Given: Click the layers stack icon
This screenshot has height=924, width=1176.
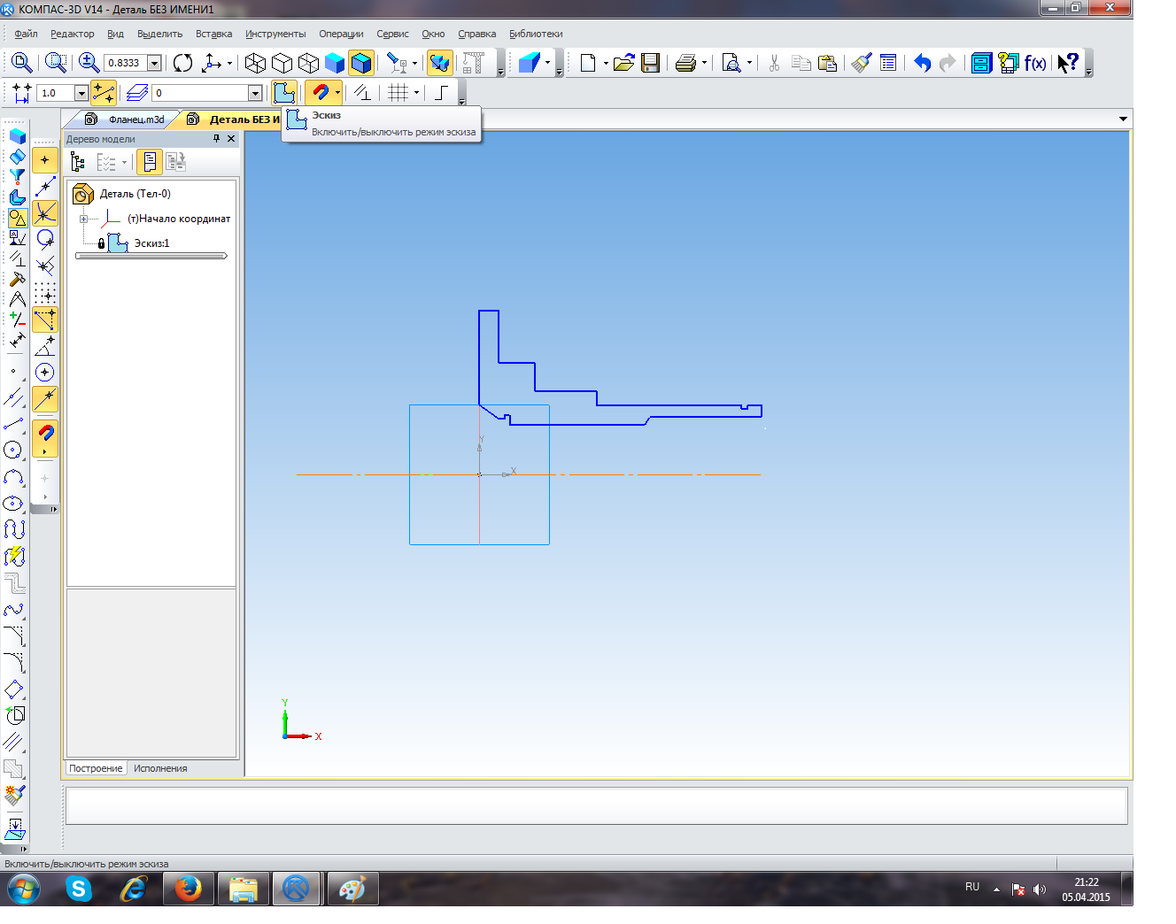Looking at the screenshot, I should 137,92.
